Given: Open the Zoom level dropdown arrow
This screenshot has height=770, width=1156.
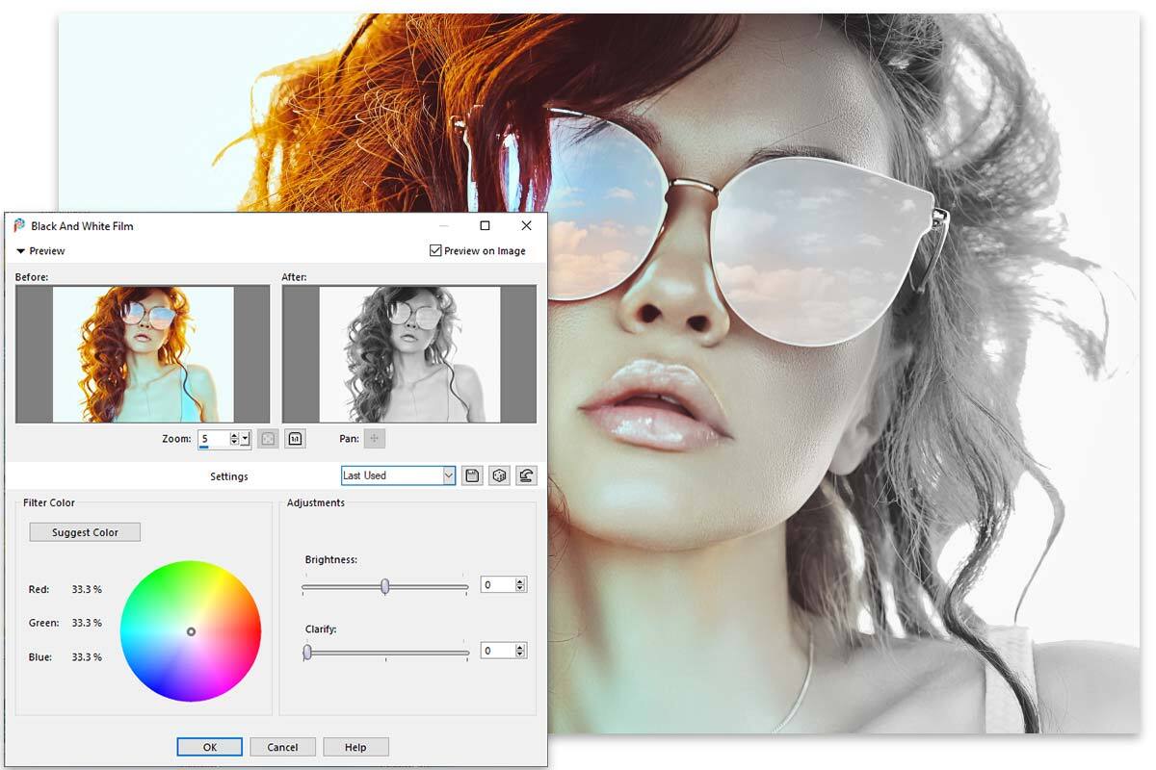Looking at the screenshot, I should (x=243, y=438).
